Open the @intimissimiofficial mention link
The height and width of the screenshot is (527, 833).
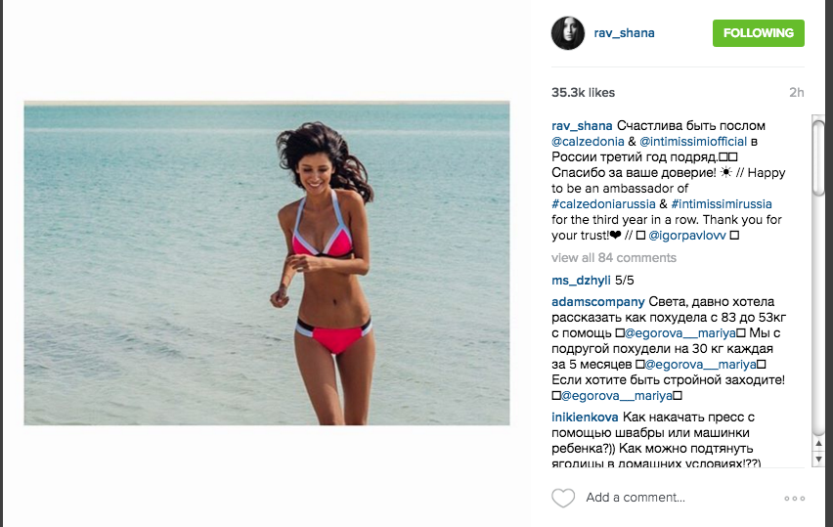(693, 142)
